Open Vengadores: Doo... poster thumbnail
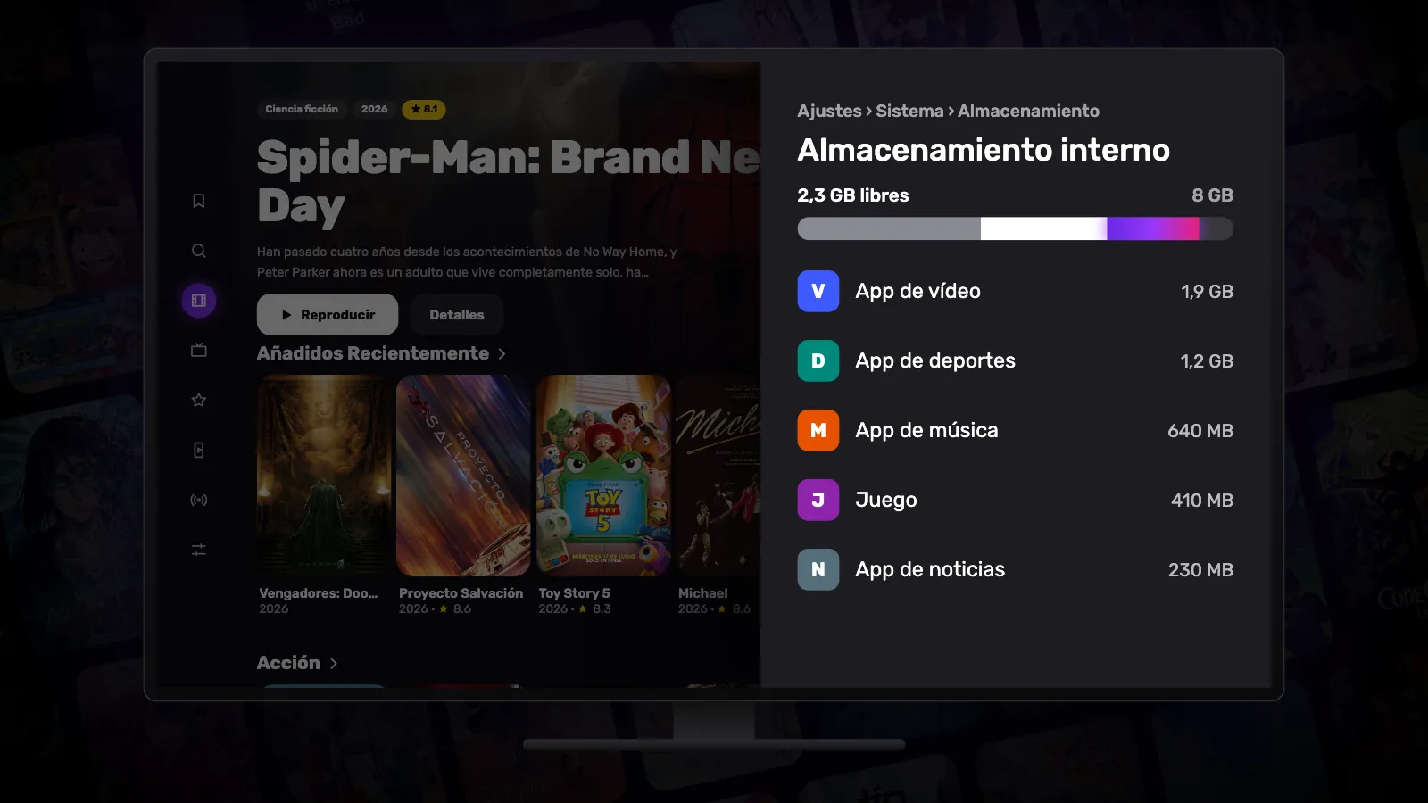The image size is (1428, 803). click(324, 476)
